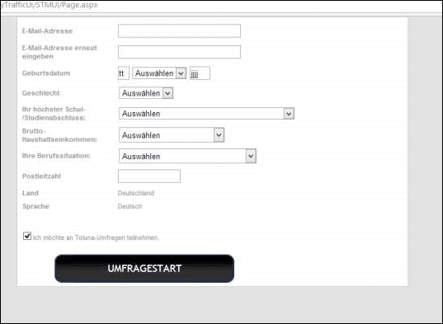
Task: Uncheck the Toluna-Umfragen participation checkbox
Action: coord(27,236)
